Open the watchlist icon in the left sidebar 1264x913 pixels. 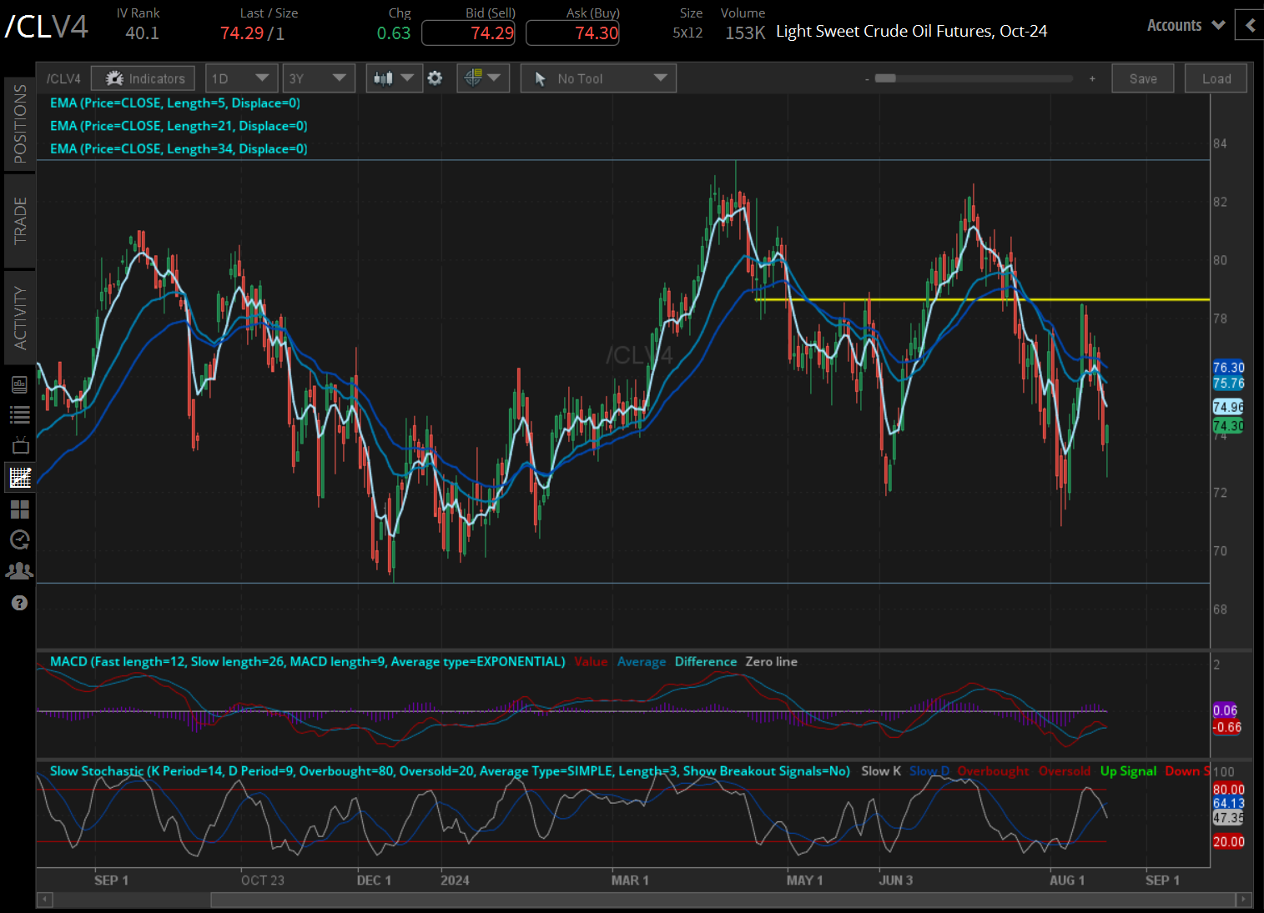coord(20,414)
